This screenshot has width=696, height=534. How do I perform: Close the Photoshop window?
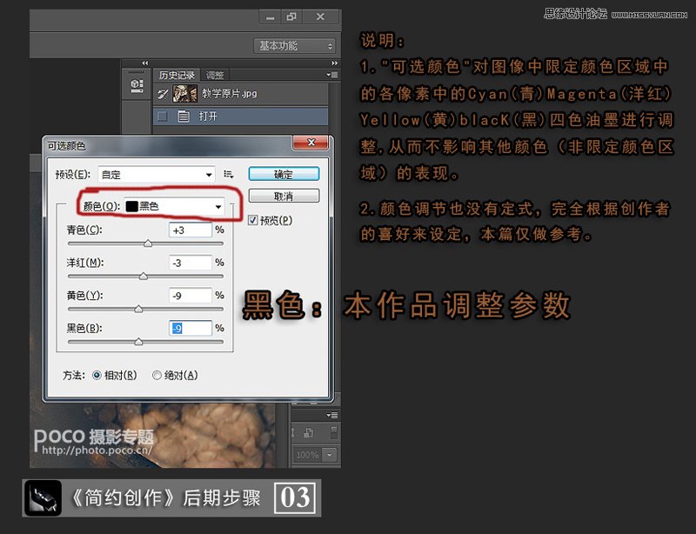pyautogui.click(x=320, y=17)
